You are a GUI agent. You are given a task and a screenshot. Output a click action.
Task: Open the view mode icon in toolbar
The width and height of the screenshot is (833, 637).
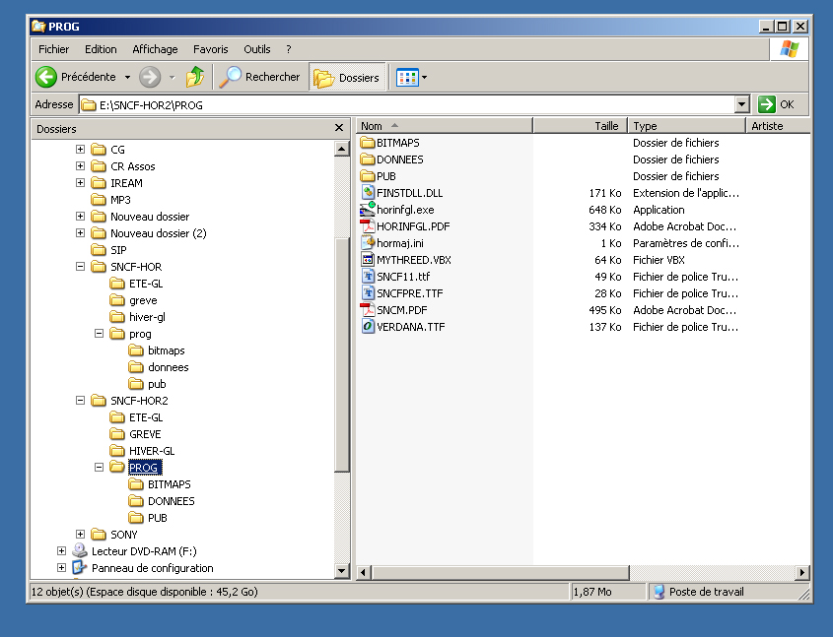pyautogui.click(x=407, y=78)
